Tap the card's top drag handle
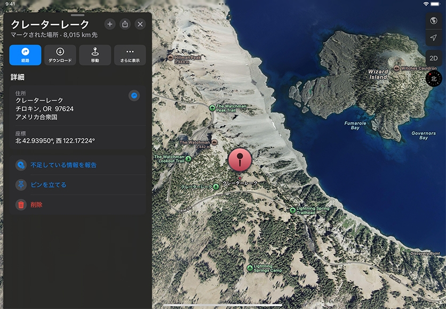 (77, 15)
